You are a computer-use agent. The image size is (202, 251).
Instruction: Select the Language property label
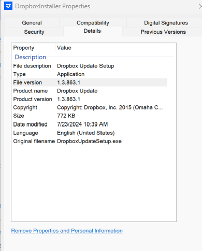click(25, 133)
